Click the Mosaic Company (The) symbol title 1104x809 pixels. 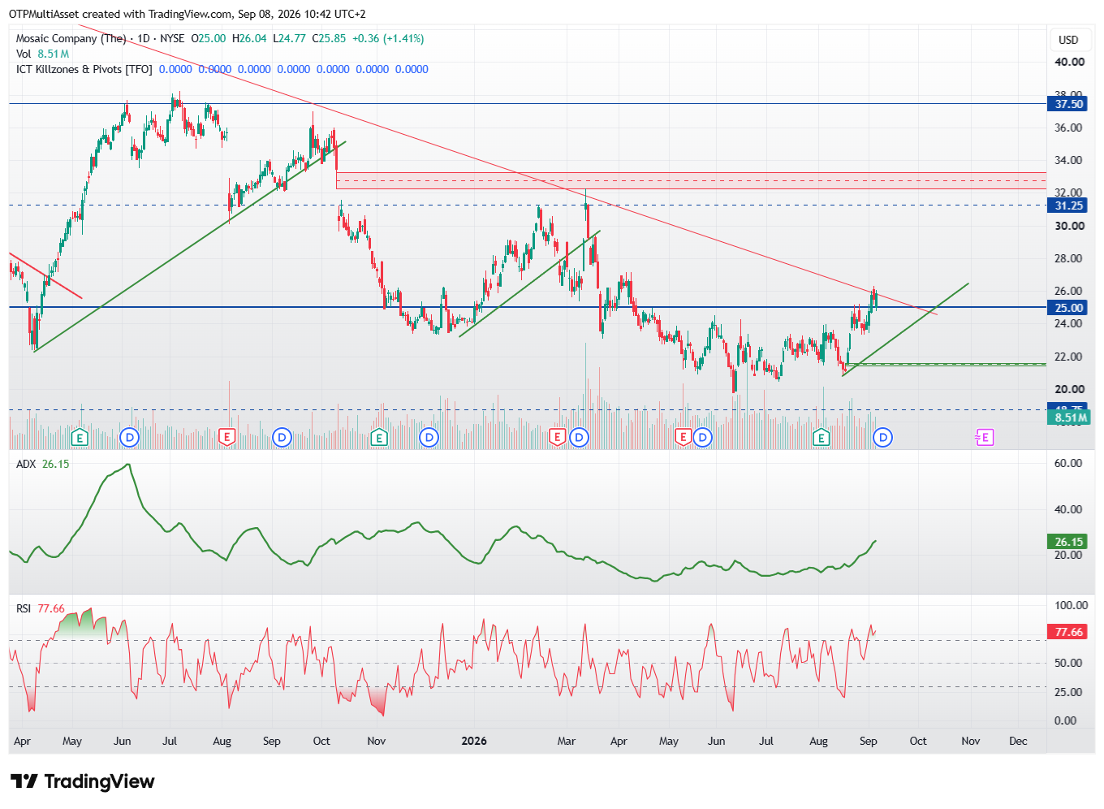[71, 38]
